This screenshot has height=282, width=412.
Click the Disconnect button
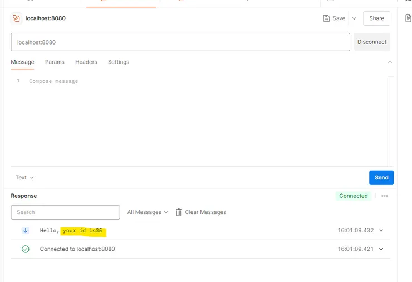click(x=372, y=42)
